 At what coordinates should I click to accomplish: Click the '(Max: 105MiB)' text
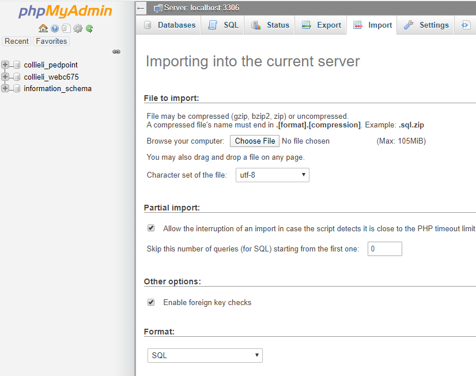tap(401, 141)
